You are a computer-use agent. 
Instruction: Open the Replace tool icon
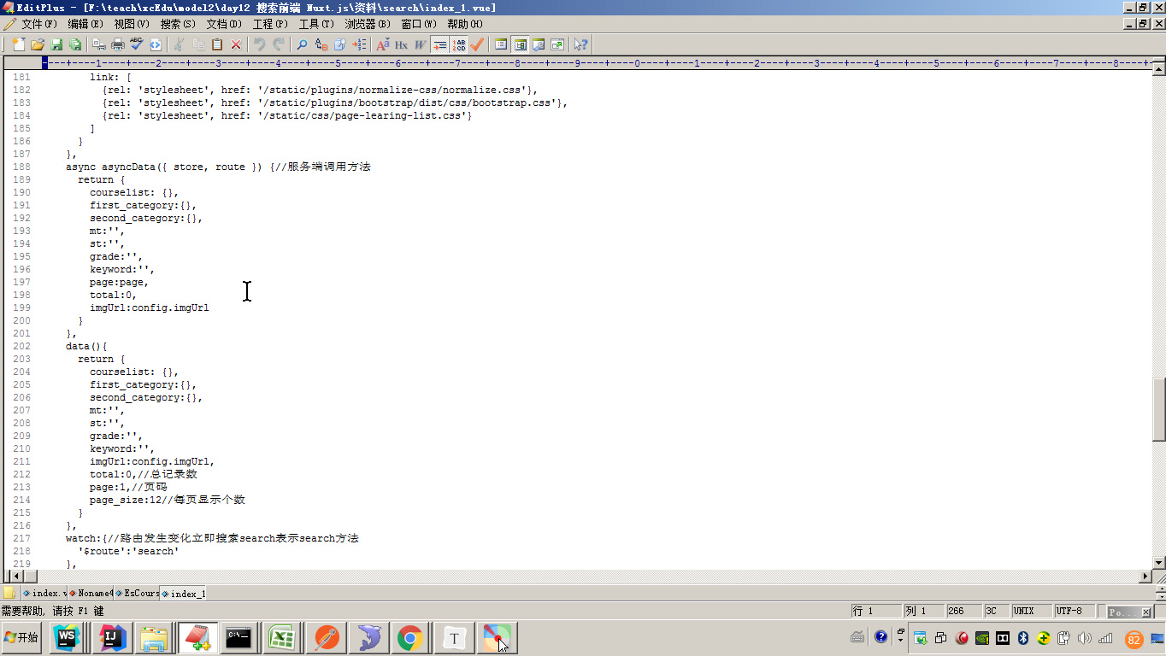(321, 44)
